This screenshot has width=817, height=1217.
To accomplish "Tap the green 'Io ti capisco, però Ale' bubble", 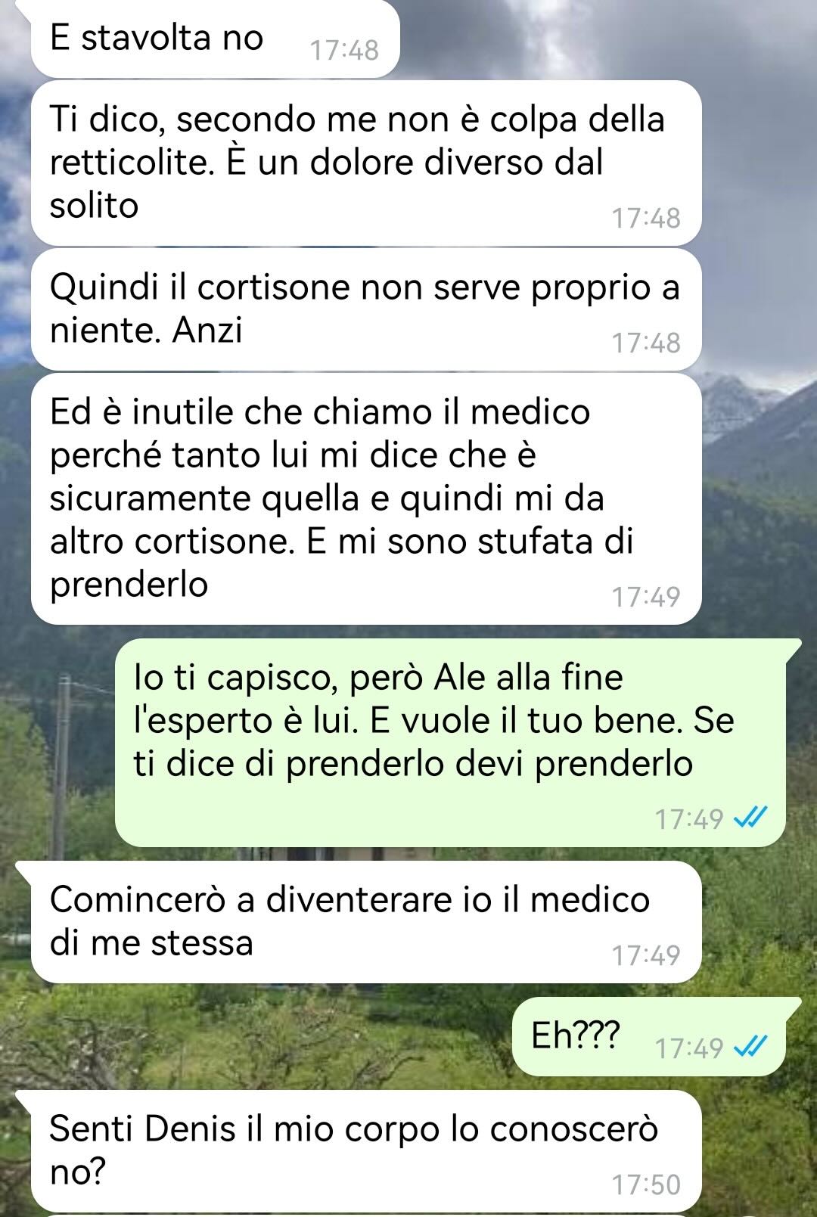I will [x=451, y=742].
